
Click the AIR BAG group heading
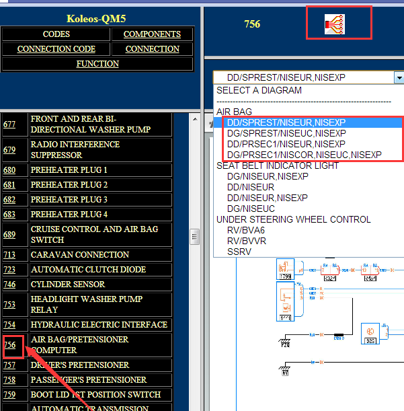pyautogui.click(x=234, y=112)
